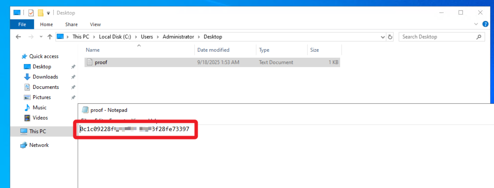Viewport: 494px width, 188px height.
Task: Sort files by Date modified column
Action: 213,50
